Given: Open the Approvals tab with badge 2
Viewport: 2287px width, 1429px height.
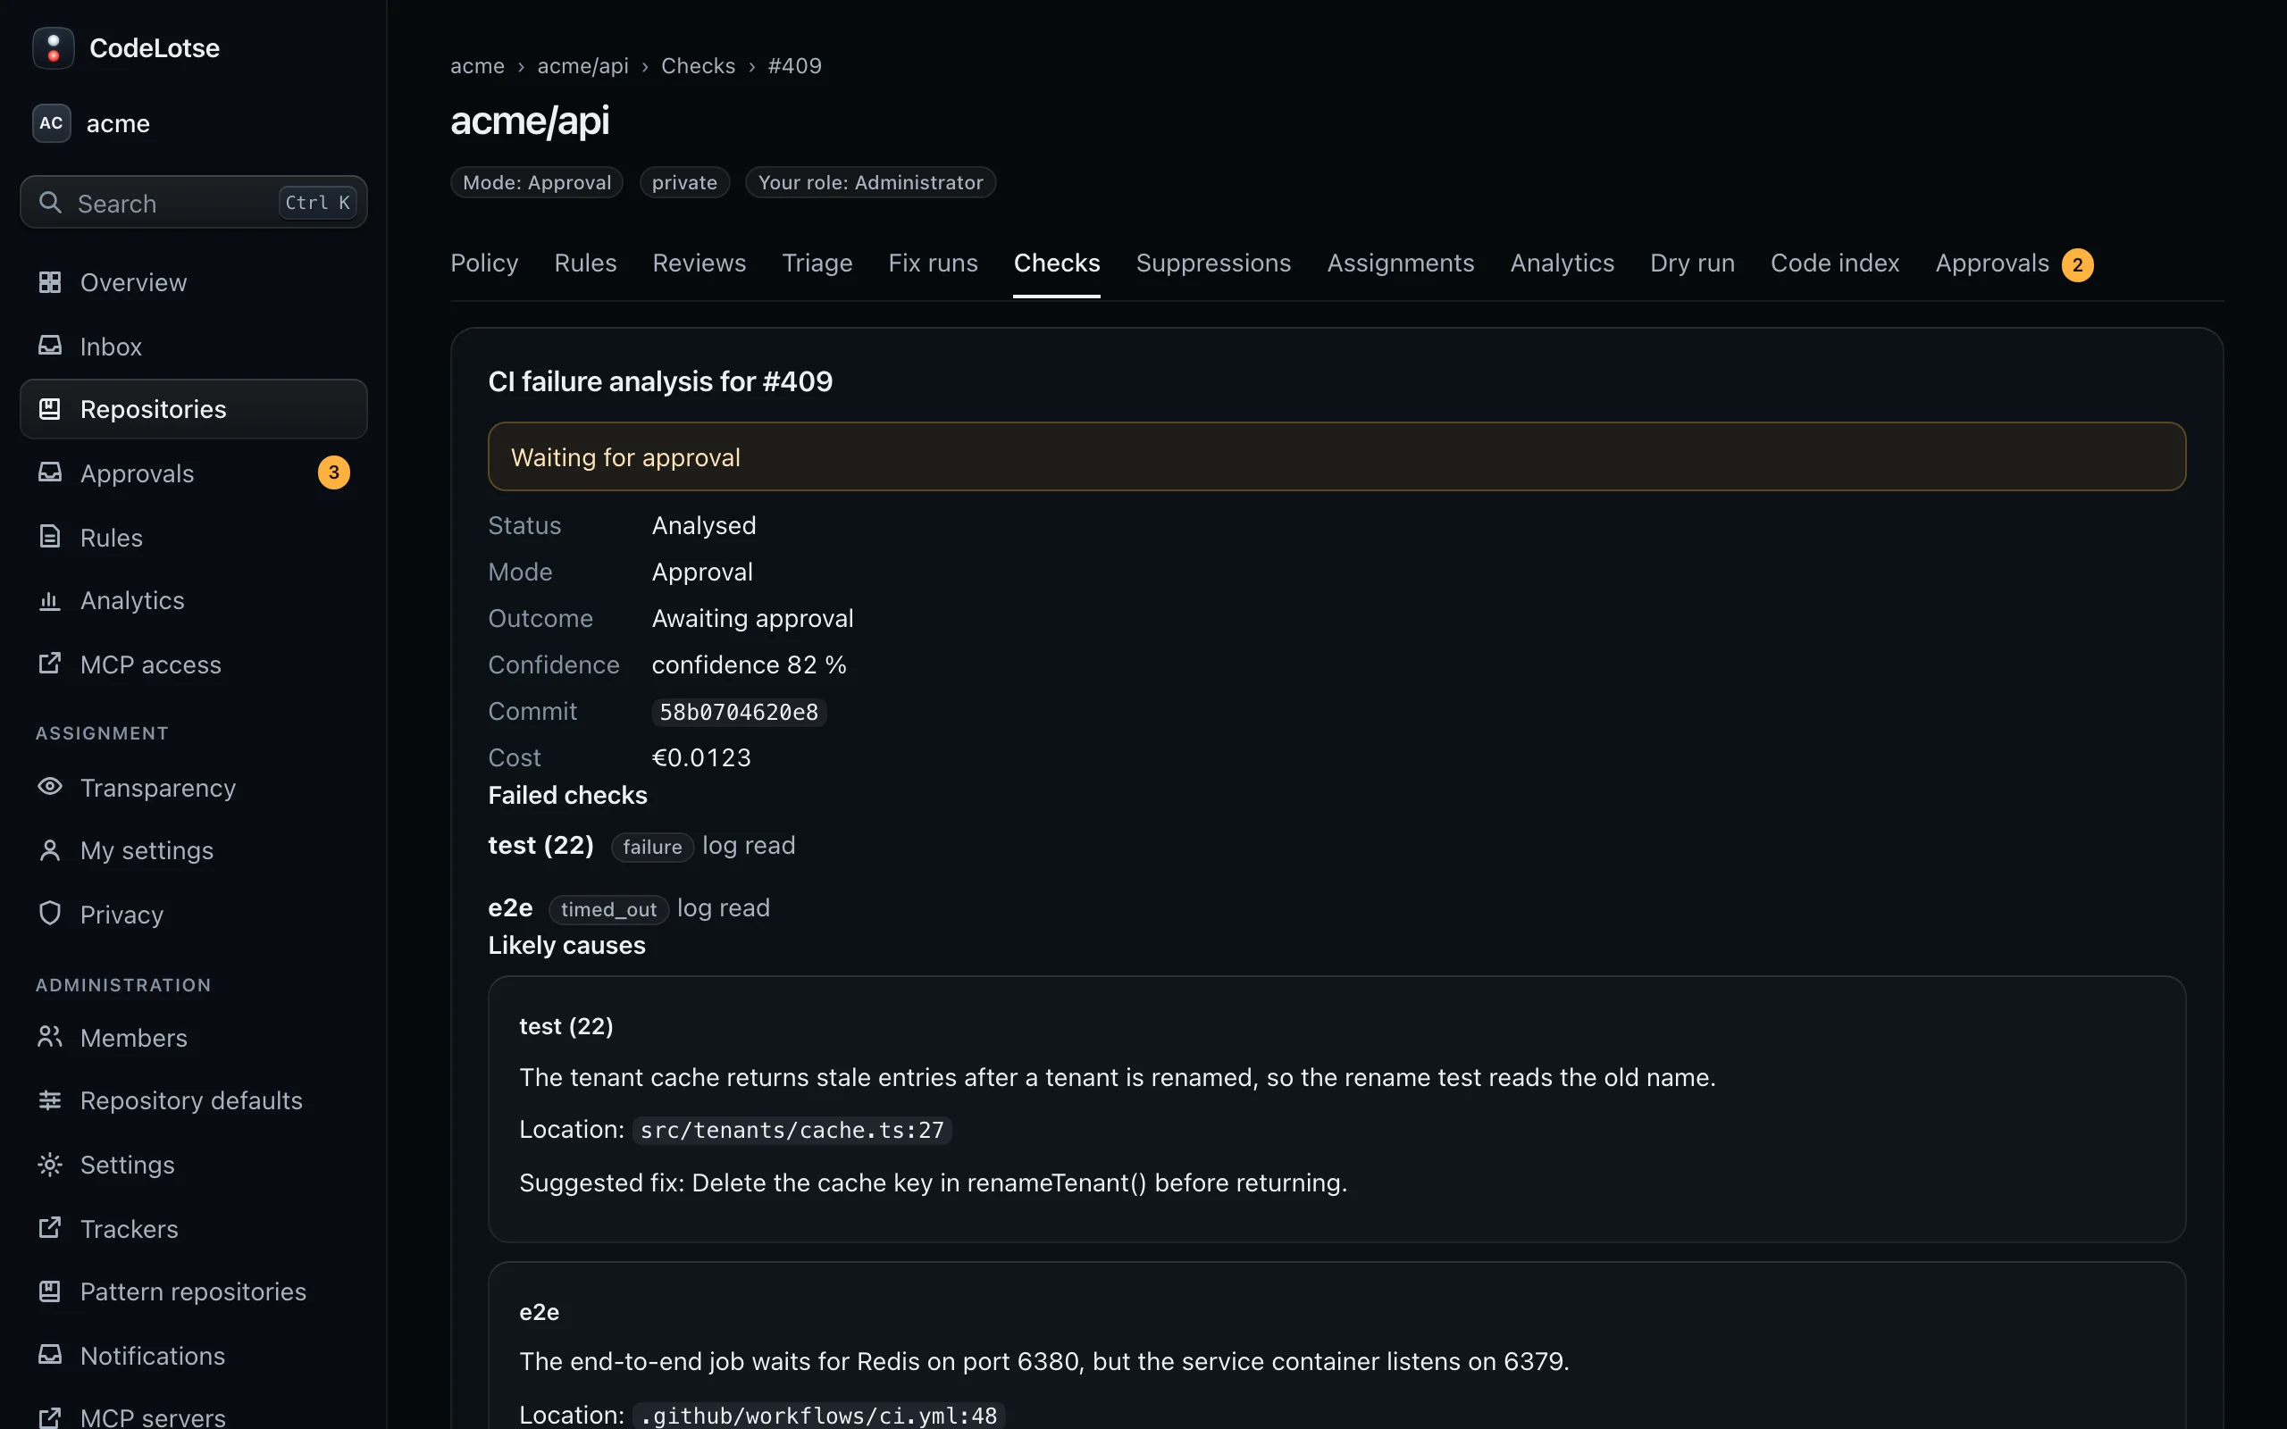Looking at the screenshot, I should tap(2014, 263).
